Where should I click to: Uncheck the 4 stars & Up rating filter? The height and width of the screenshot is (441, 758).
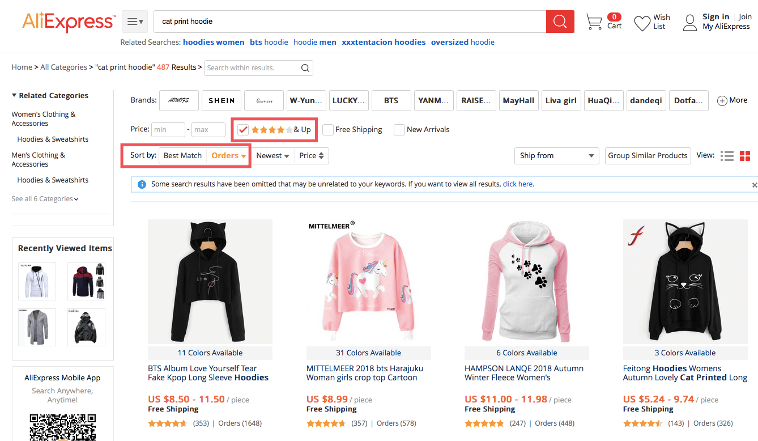(x=243, y=129)
